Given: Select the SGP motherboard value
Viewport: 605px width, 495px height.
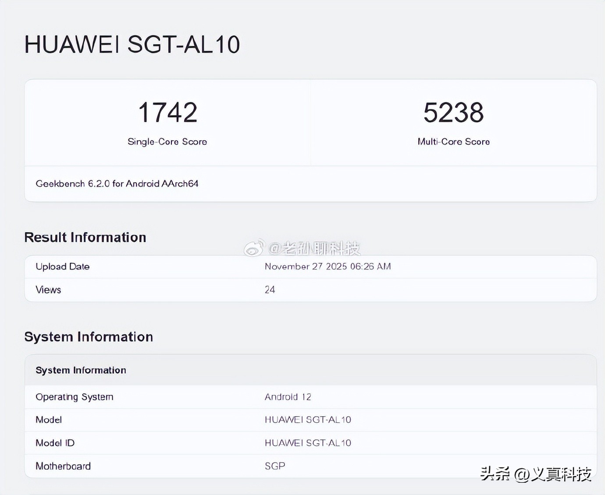Looking at the screenshot, I should coord(275,466).
